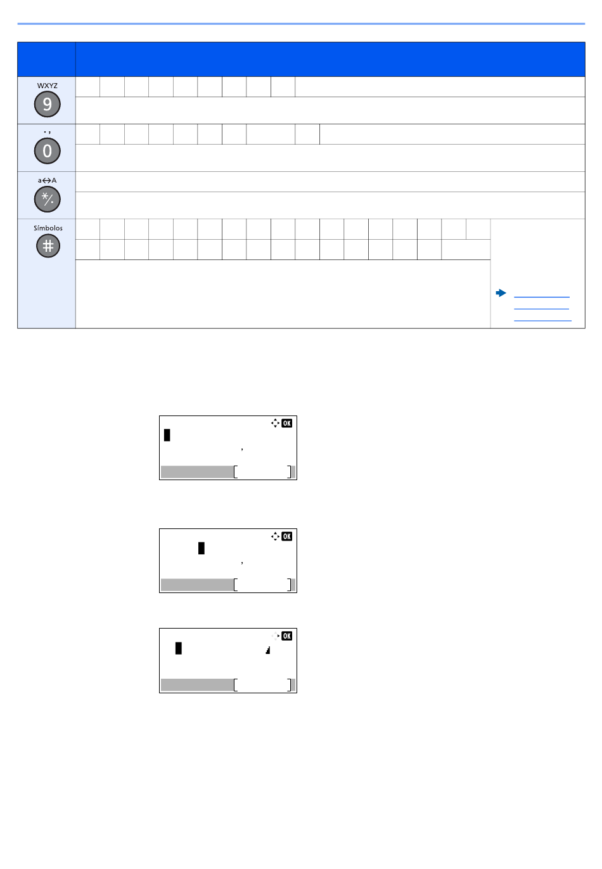Click the OK icon in the third LCD screen

point(287,636)
